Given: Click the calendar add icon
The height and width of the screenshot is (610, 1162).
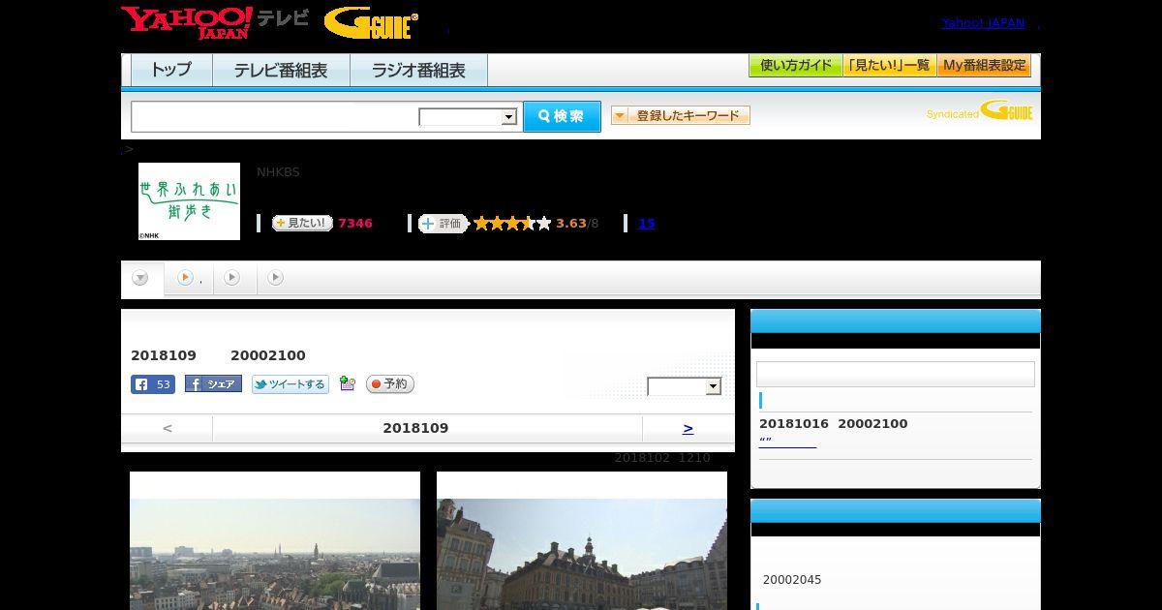Looking at the screenshot, I should 348,384.
